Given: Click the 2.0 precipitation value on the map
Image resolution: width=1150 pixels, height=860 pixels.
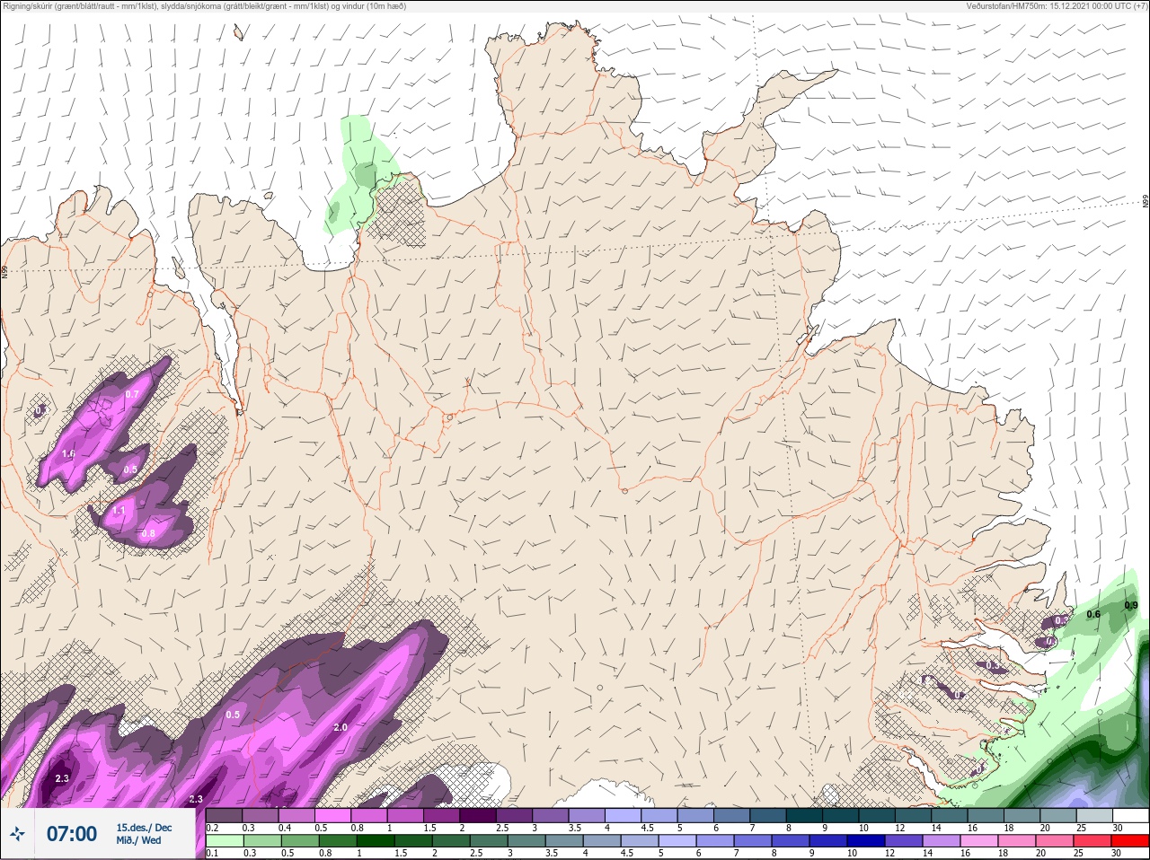Looking at the screenshot, I should pyautogui.click(x=341, y=727).
